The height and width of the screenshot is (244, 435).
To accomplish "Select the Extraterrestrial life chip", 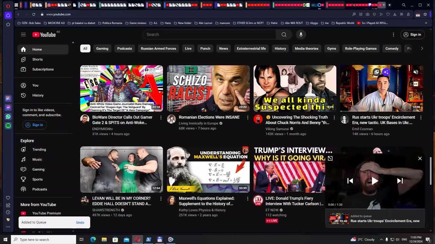I will pyautogui.click(x=251, y=48).
